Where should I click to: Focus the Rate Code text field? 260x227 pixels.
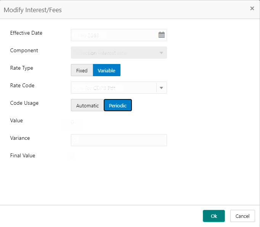[x=113, y=88]
